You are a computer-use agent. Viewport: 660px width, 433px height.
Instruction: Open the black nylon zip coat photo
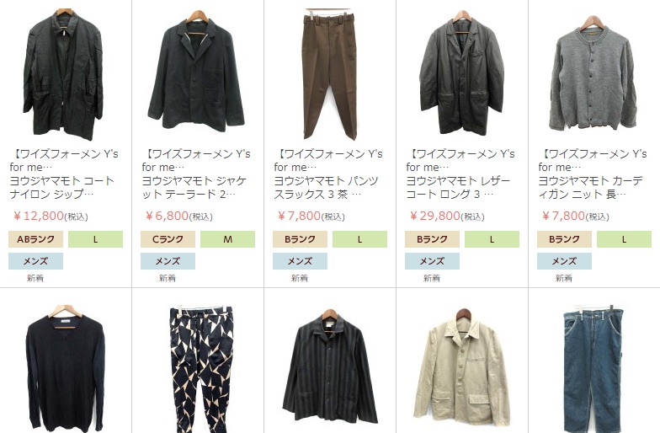(x=64, y=74)
